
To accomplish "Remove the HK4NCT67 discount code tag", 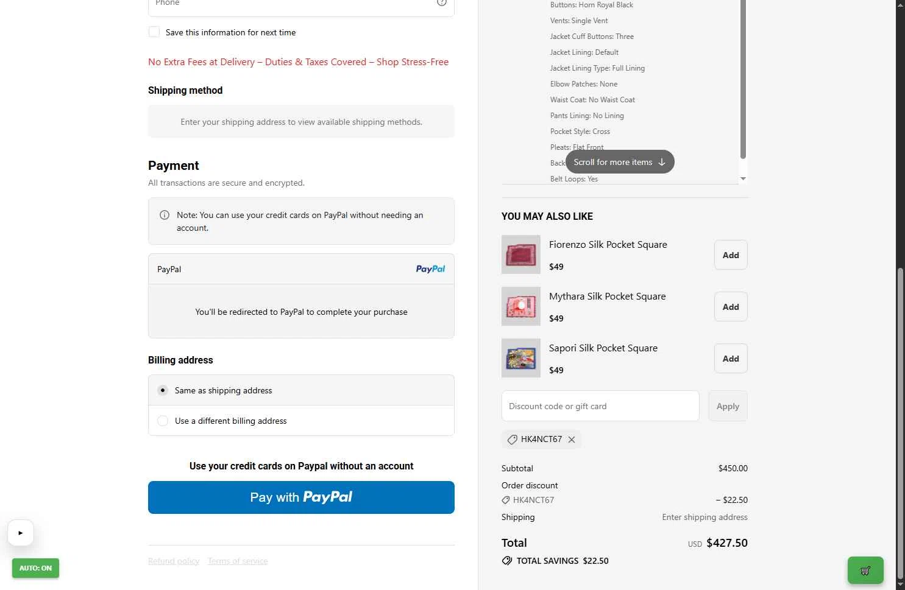I will 572,440.
